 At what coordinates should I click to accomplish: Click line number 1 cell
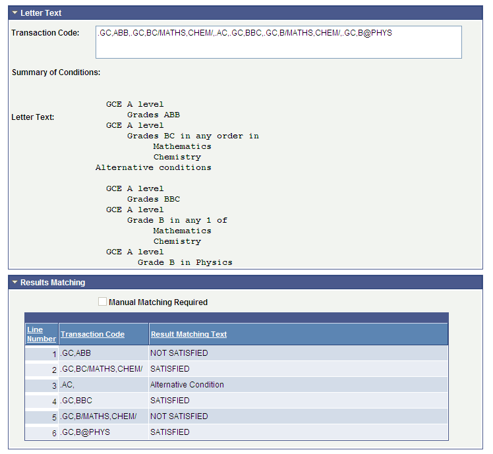tap(42, 353)
